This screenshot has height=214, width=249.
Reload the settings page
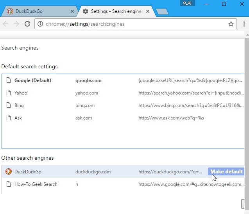(27, 24)
